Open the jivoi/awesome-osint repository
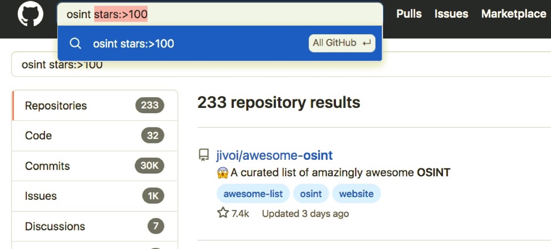The width and height of the screenshot is (551, 249). 274,155
